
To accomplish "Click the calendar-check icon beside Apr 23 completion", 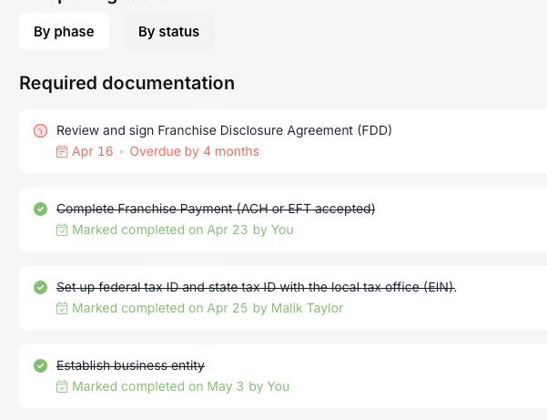I will pos(62,230).
